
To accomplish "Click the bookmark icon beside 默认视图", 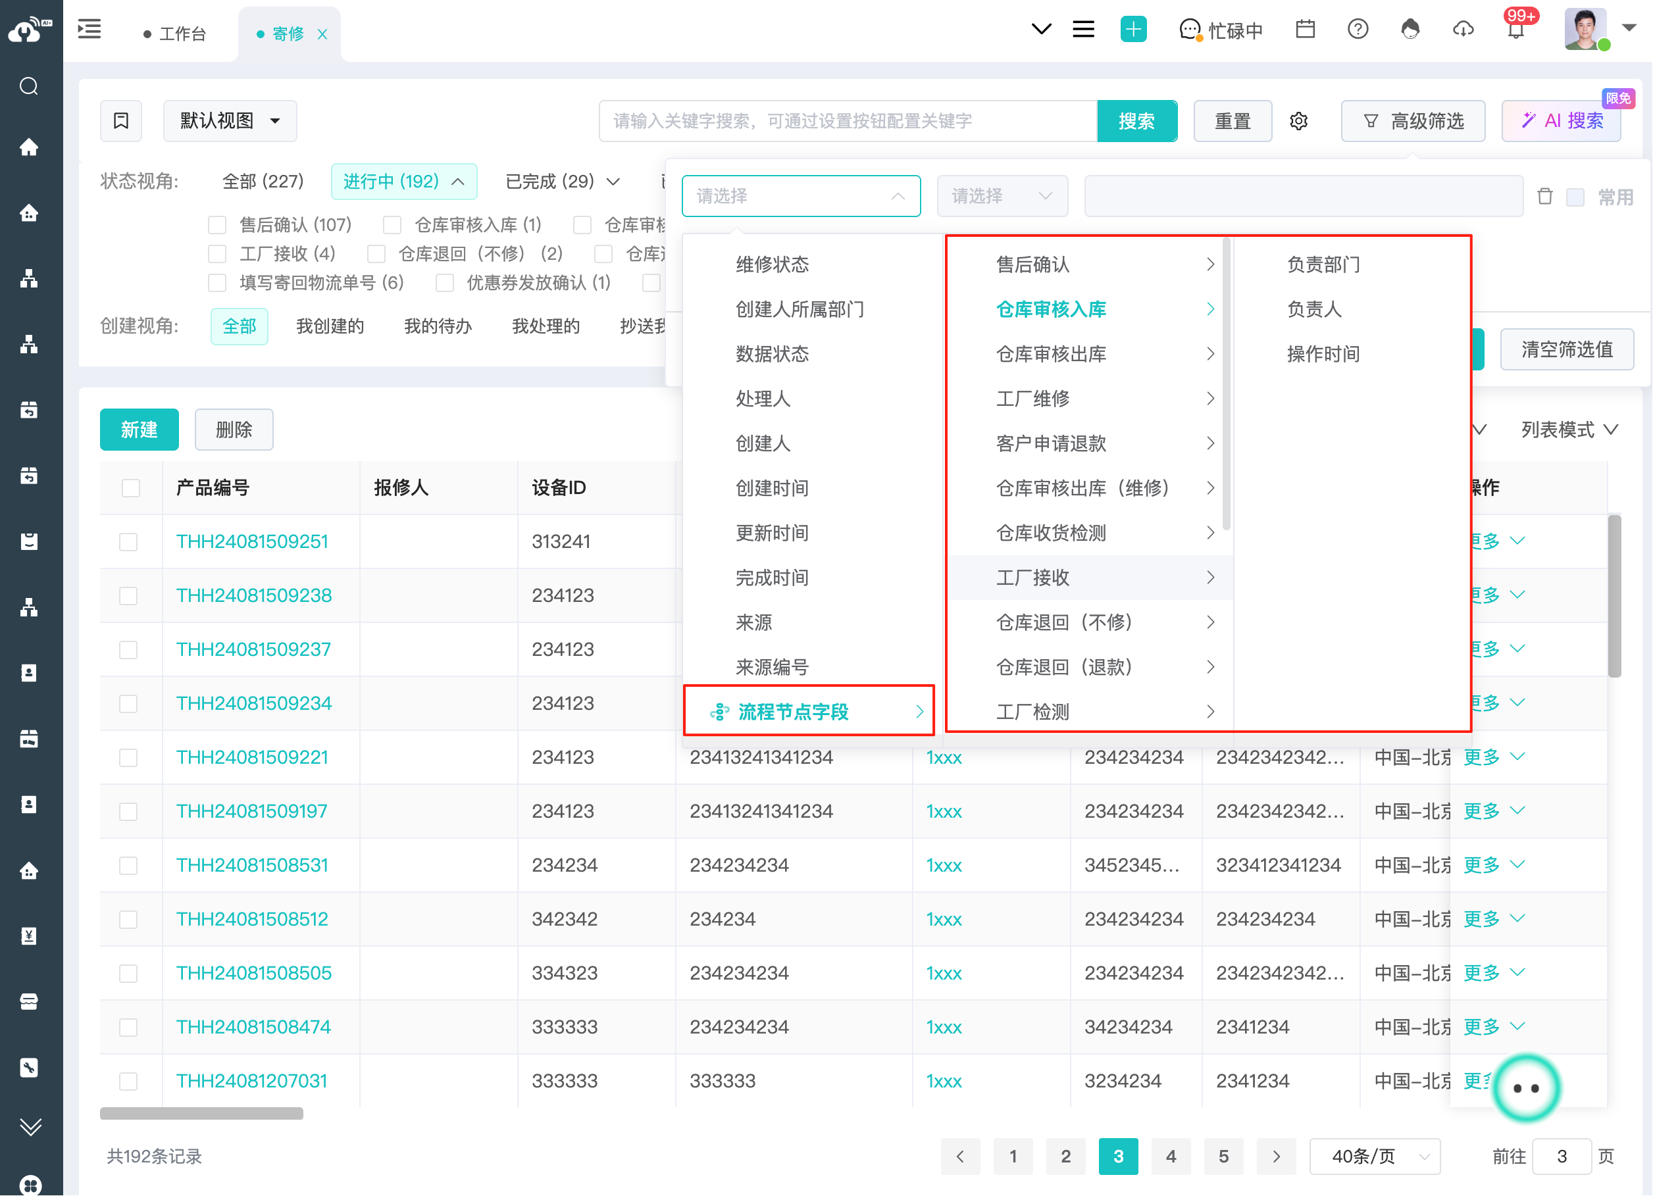I will [121, 121].
